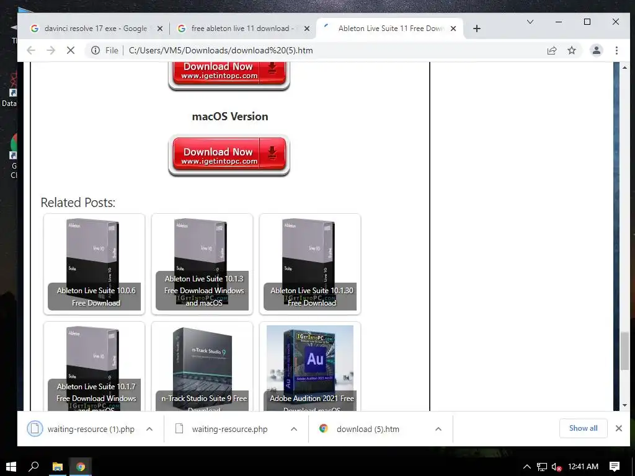Show hidden system tray icons

pyautogui.click(x=526, y=467)
